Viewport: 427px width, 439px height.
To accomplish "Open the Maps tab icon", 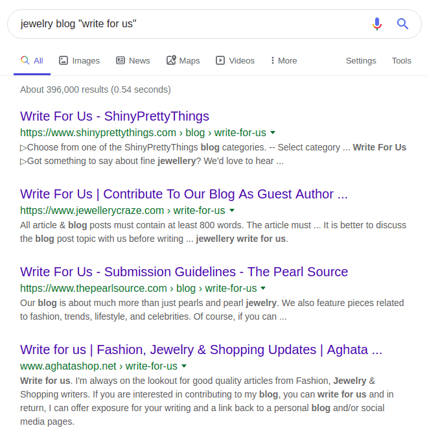I will pyautogui.click(x=171, y=60).
